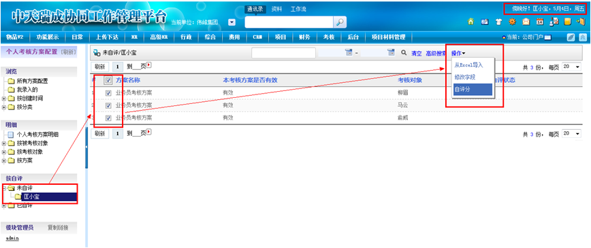The image size is (591, 248).
Task: Open the envelope mail icon
Action: 526,22
